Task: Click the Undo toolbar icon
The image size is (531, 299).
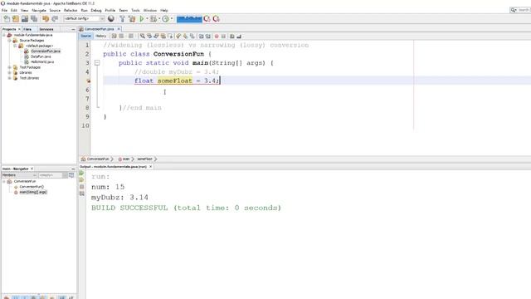Action: coord(46,19)
